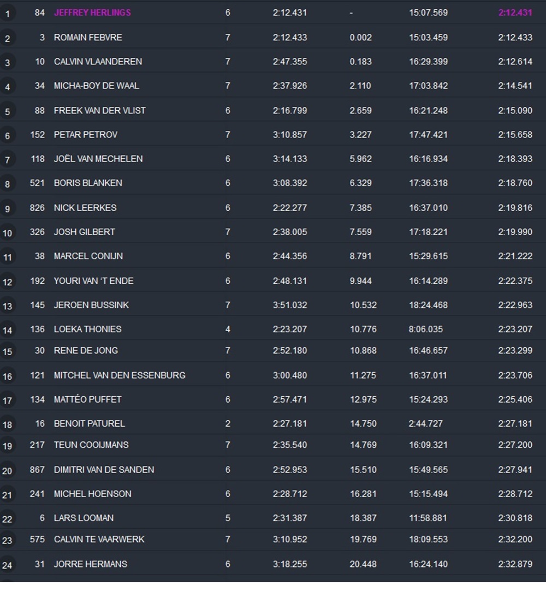
Task: Click the purple best lap time 2:12.431
Action: [515, 13]
